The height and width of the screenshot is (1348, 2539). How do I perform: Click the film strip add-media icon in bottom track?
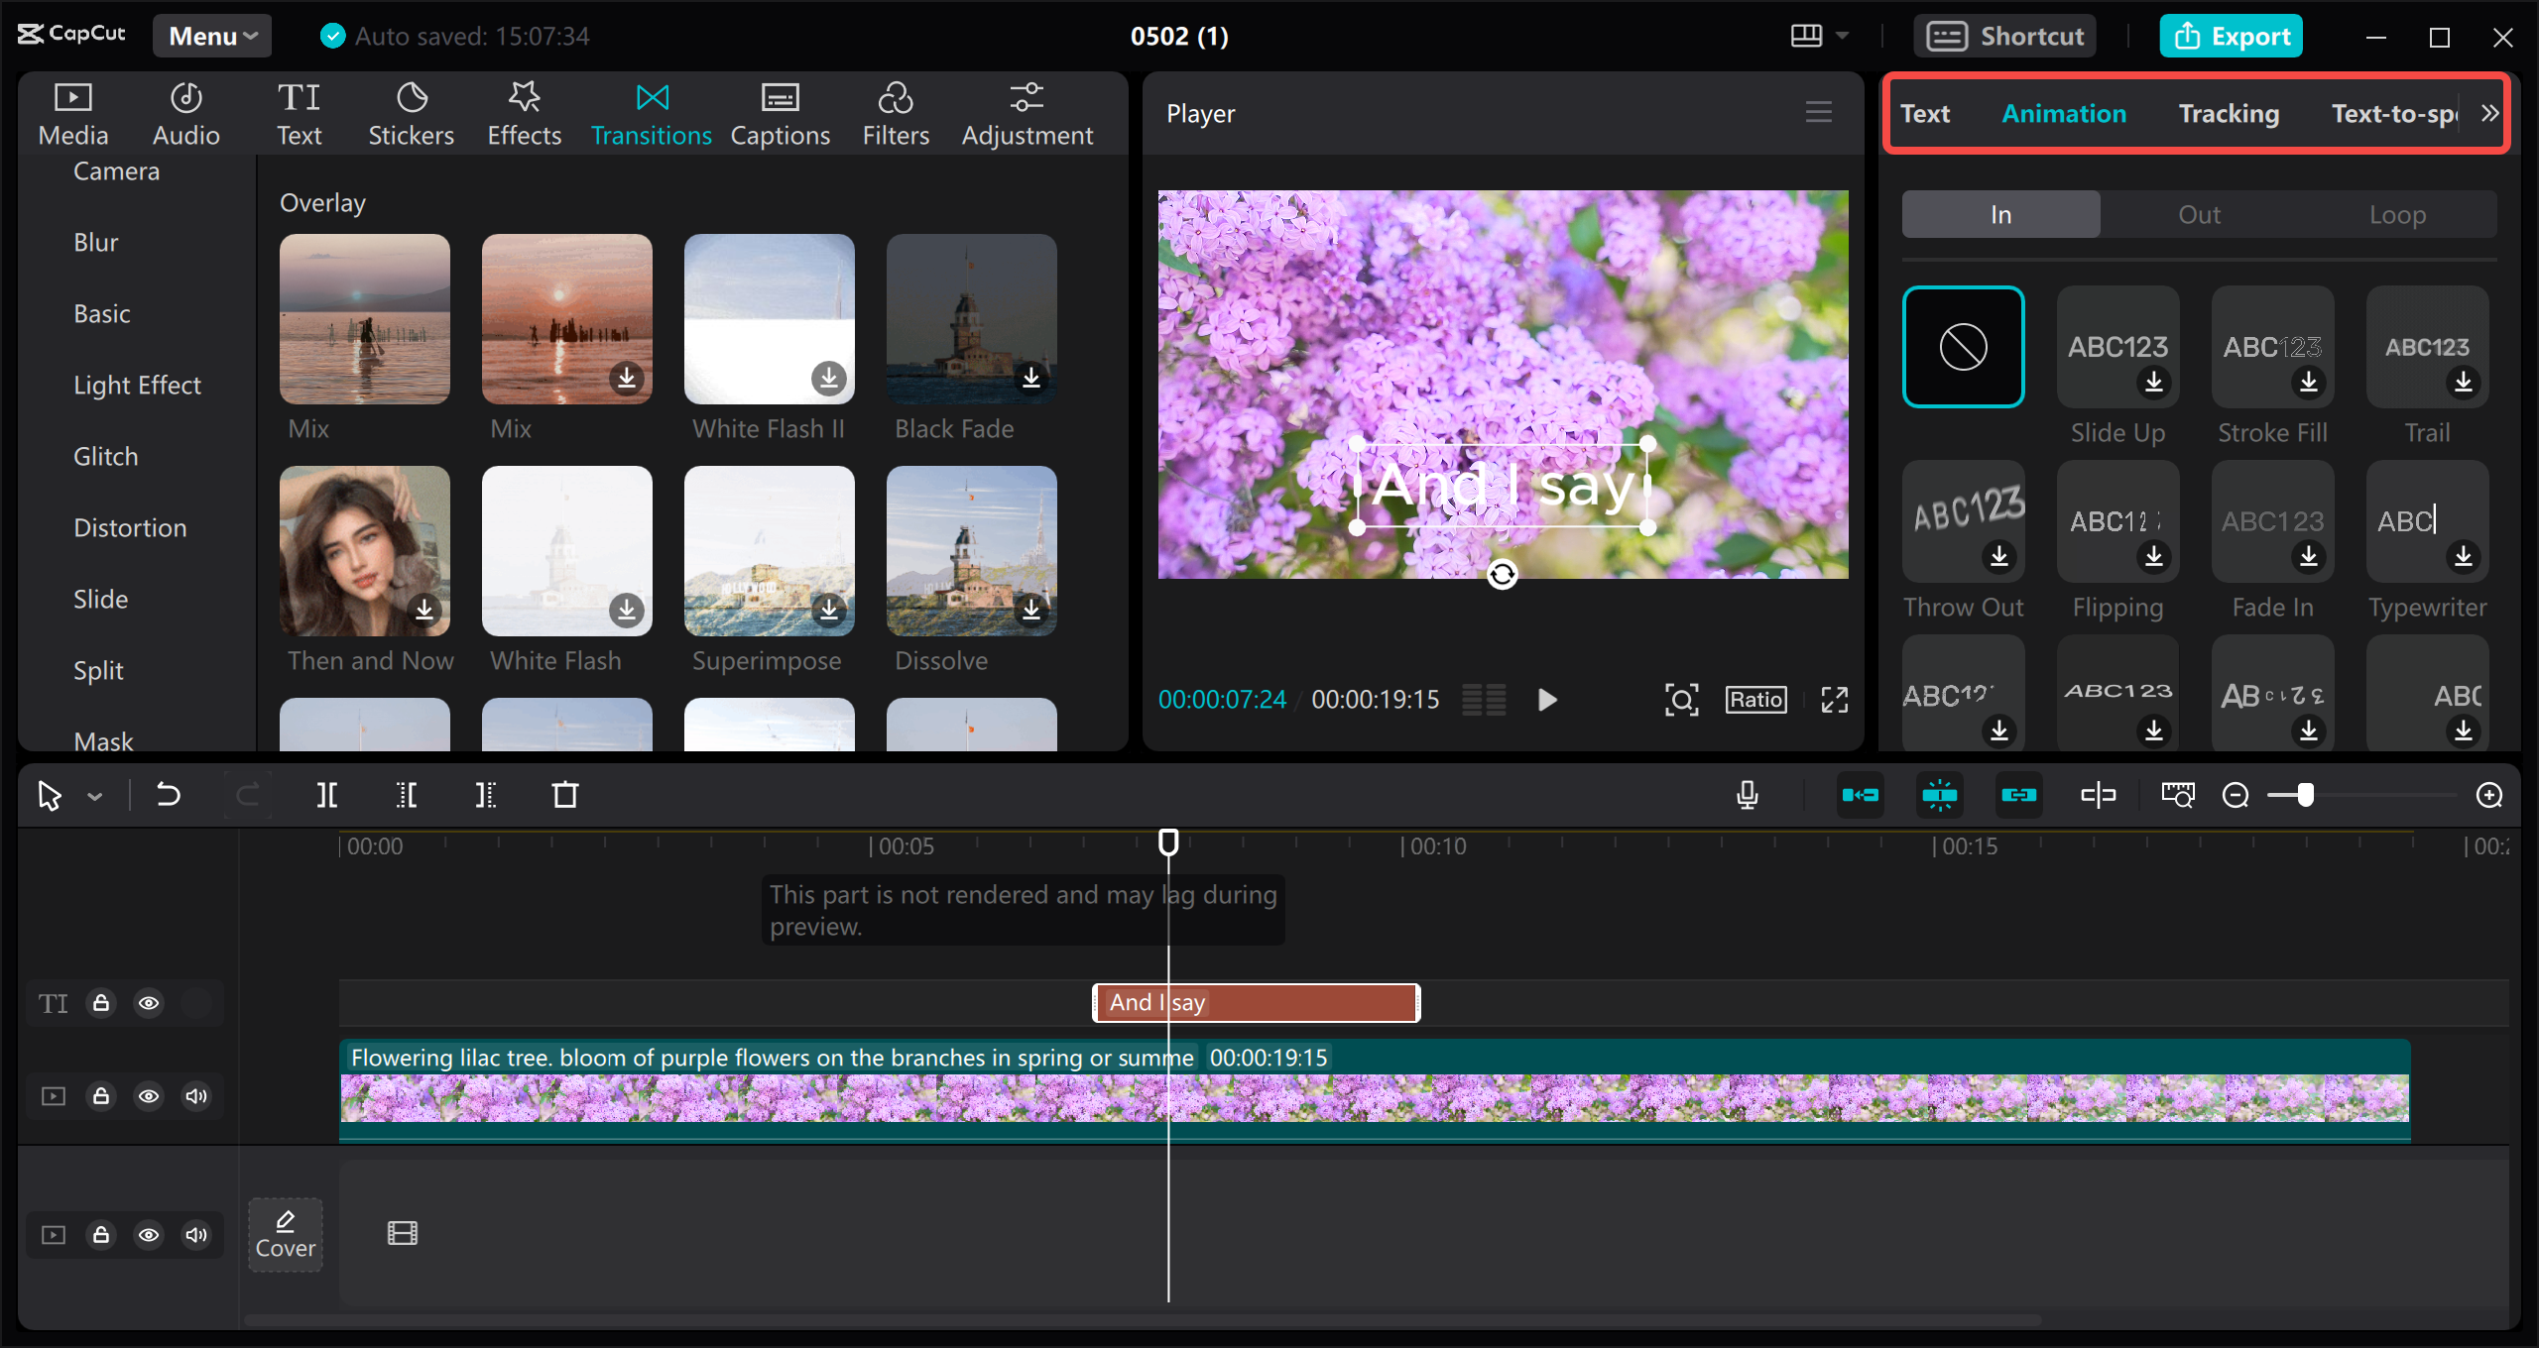coord(402,1233)
